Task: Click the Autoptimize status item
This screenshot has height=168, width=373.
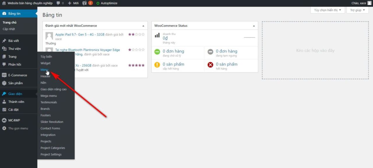Action: (107, 3)
